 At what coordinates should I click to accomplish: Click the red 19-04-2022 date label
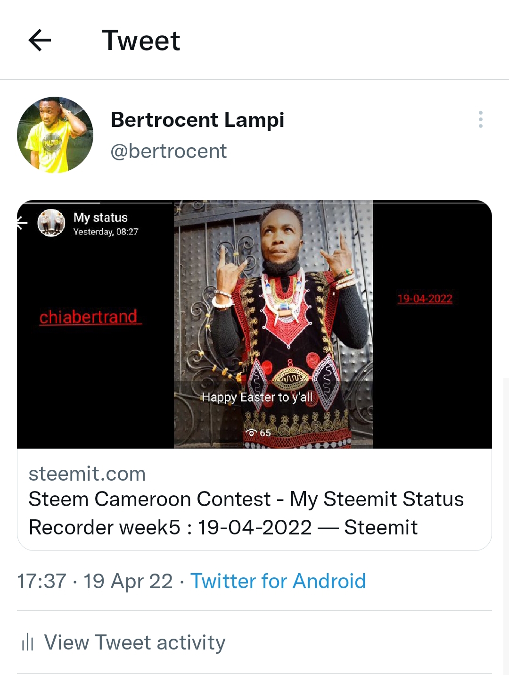(x=425, y=299)
